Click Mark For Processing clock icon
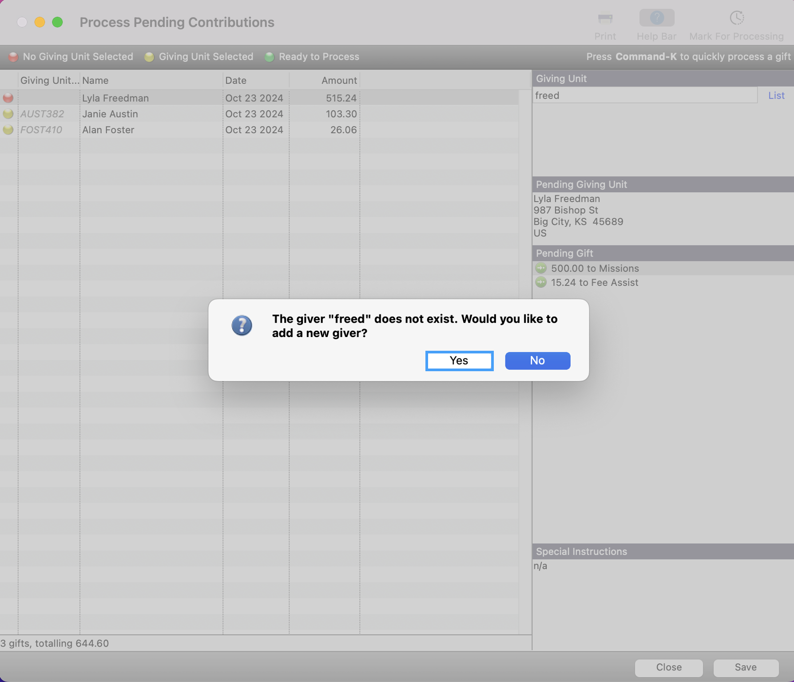This screenshot has width=794, height=682. [x=736, y=18]
